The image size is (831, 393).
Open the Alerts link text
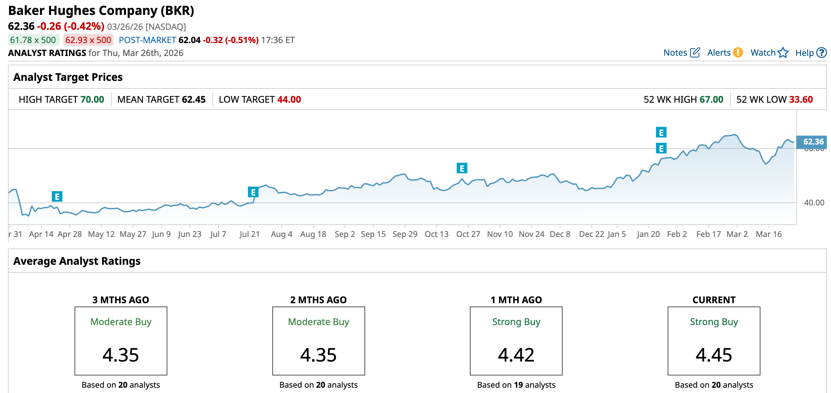pyautogui.click(x=719, y=53)
